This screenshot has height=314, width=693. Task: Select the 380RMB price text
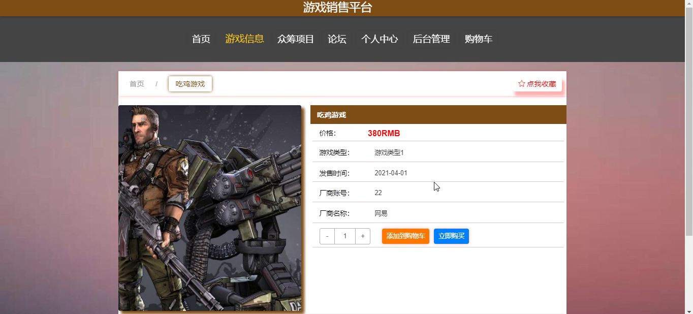click(x=384, y=133)
